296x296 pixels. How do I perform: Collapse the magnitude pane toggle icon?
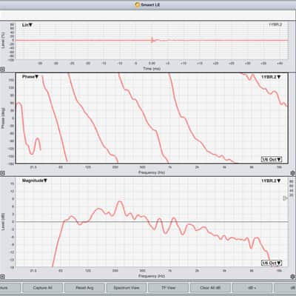(2, 277)
